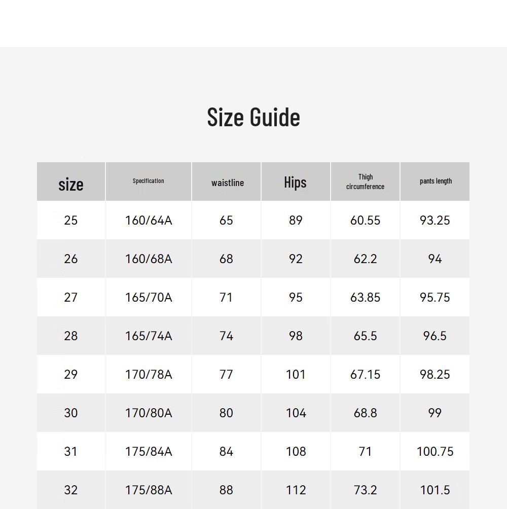
Task: Click the 160/68A specification cell
Action: tap(149, 259)
